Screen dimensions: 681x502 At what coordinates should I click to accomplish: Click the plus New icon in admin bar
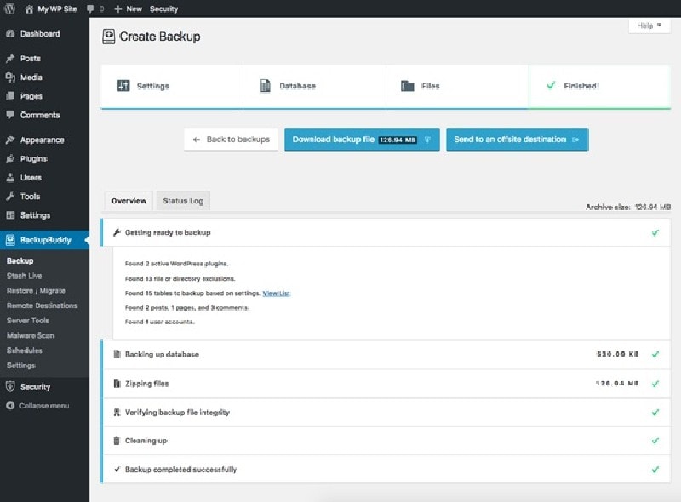(117, 9)
